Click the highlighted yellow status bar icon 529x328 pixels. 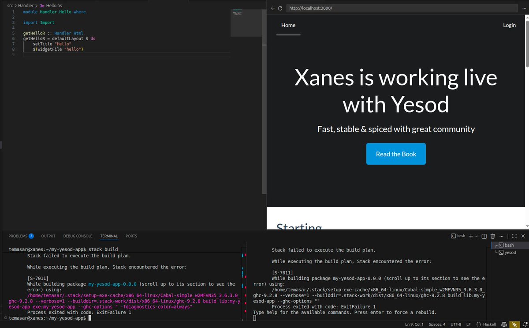(x=514, y=324)
